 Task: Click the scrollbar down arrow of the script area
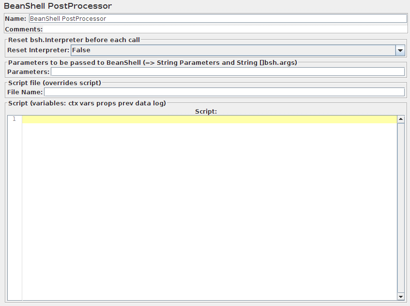point(401,296)
